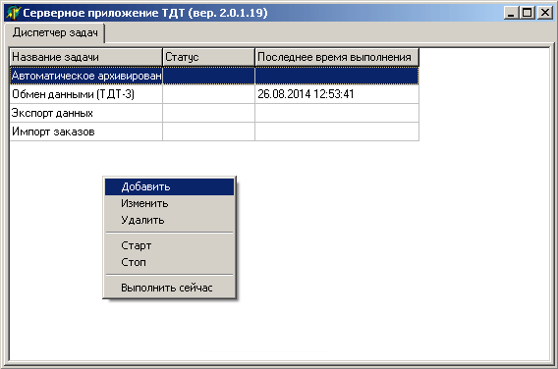Select the Импорт заказов task
This screenshot has height=369, width=558.
point(85,132)
